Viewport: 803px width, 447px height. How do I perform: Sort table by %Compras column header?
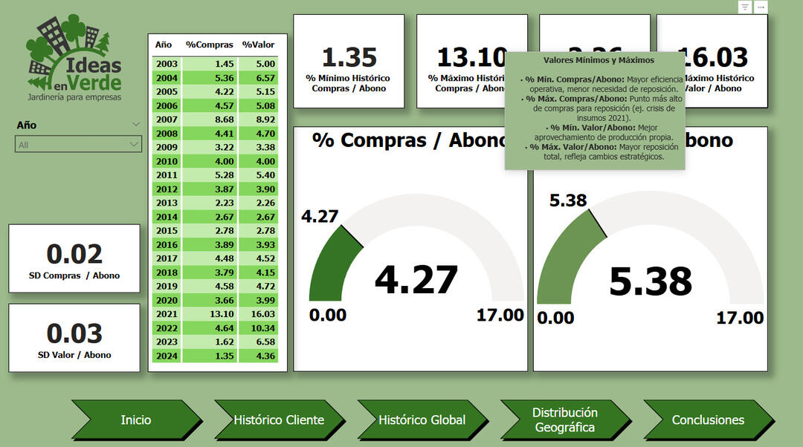[x=209, y=45]
